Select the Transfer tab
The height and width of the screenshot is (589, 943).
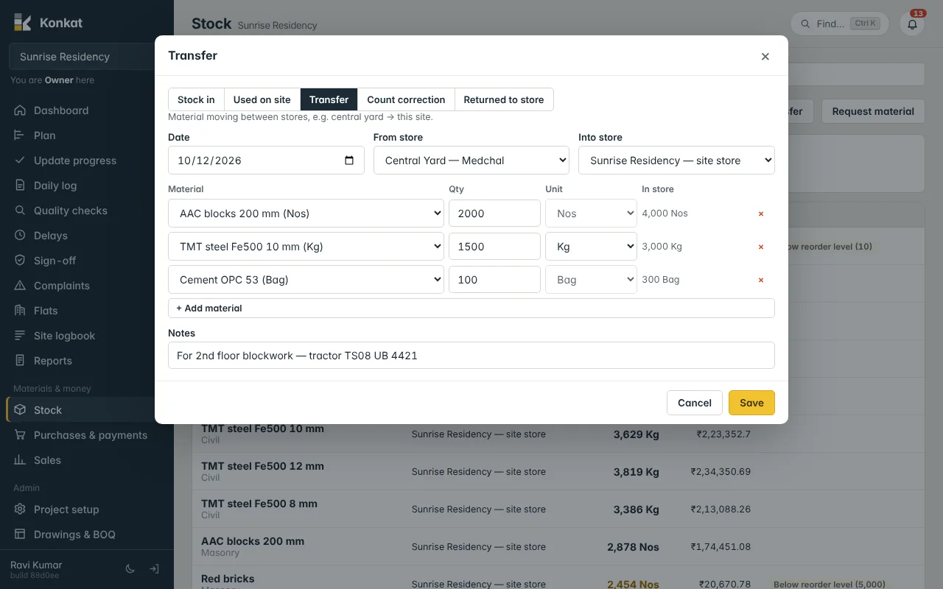(329, 99)
